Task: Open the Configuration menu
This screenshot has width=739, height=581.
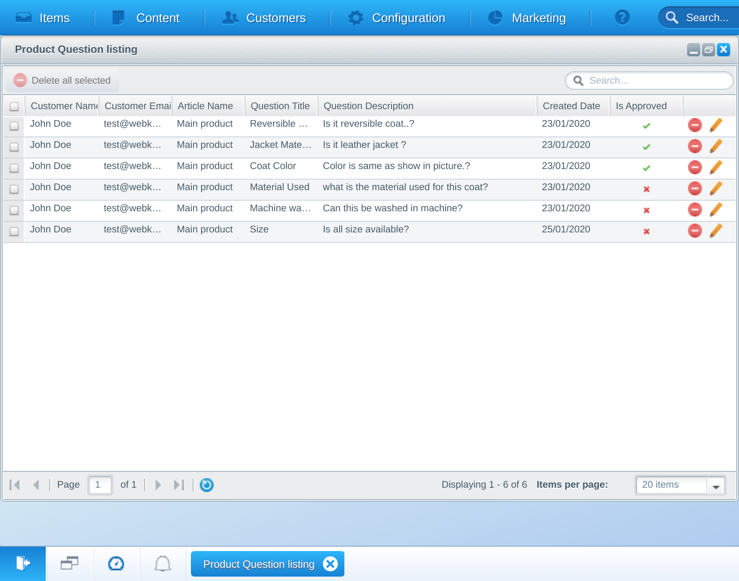Action: 397,18
